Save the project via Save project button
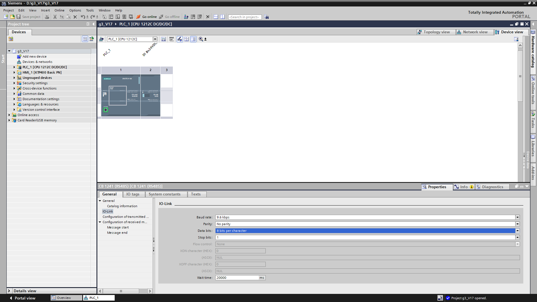This screenshot has height=302, width=537. [29, 17]
